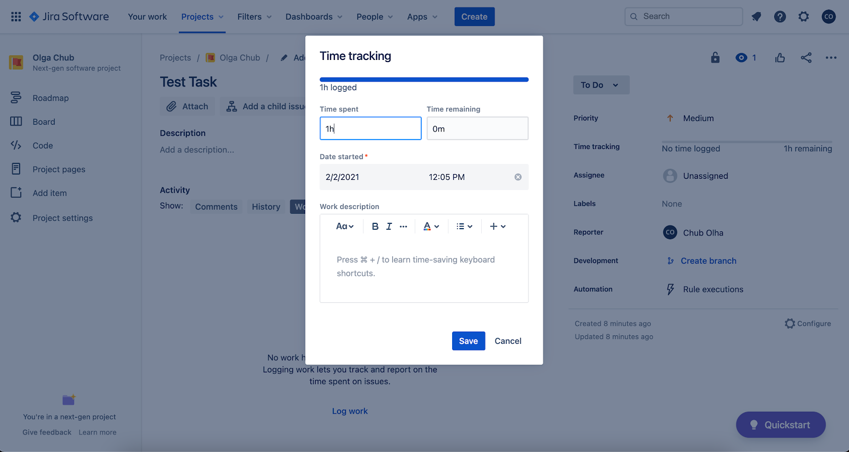This screenshot has height=452, width=849.
Task: Click the thumbs up vote icon
Action: pos(779,58)
